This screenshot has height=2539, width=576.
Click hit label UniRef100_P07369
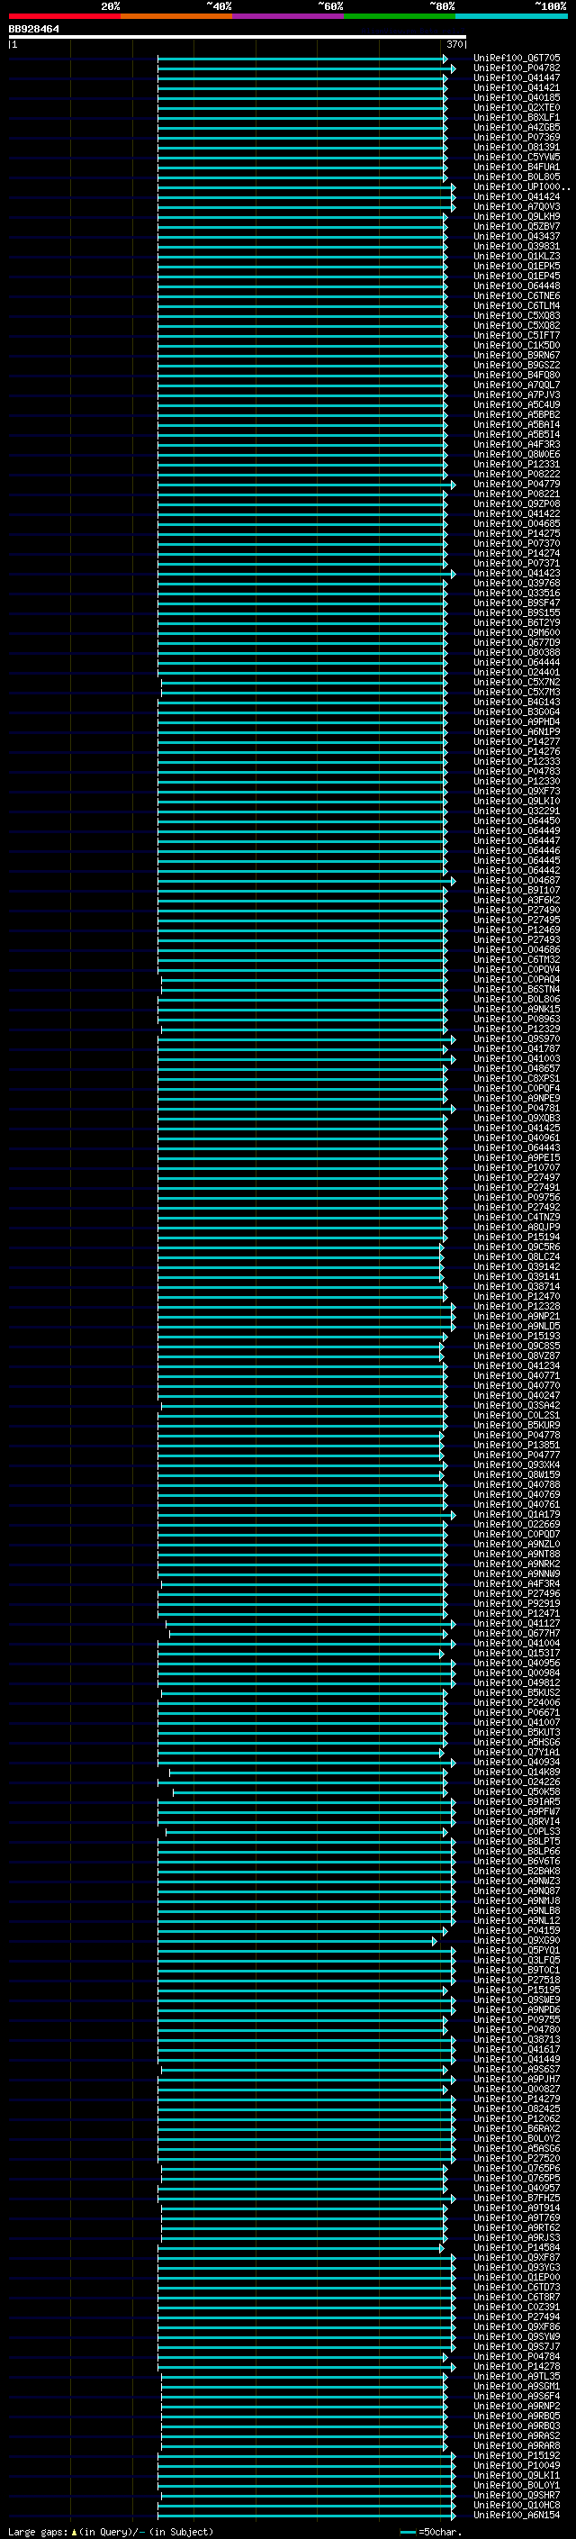[x=517, y=137]
